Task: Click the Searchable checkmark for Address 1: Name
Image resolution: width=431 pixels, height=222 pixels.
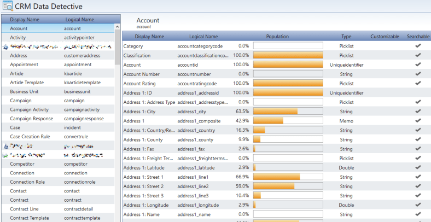Action: [x=418, y=214]
